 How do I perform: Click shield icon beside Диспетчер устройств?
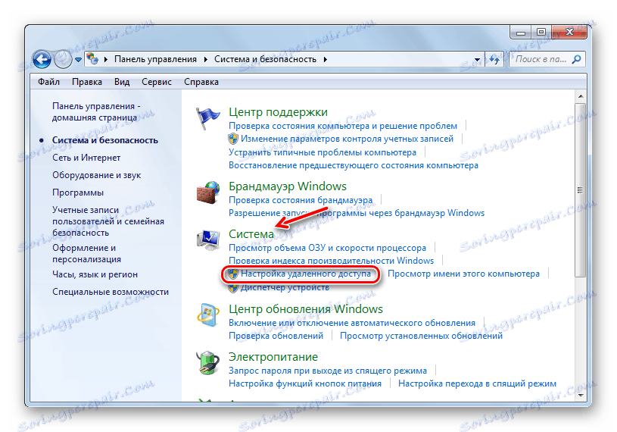click(x=233, y=287)
